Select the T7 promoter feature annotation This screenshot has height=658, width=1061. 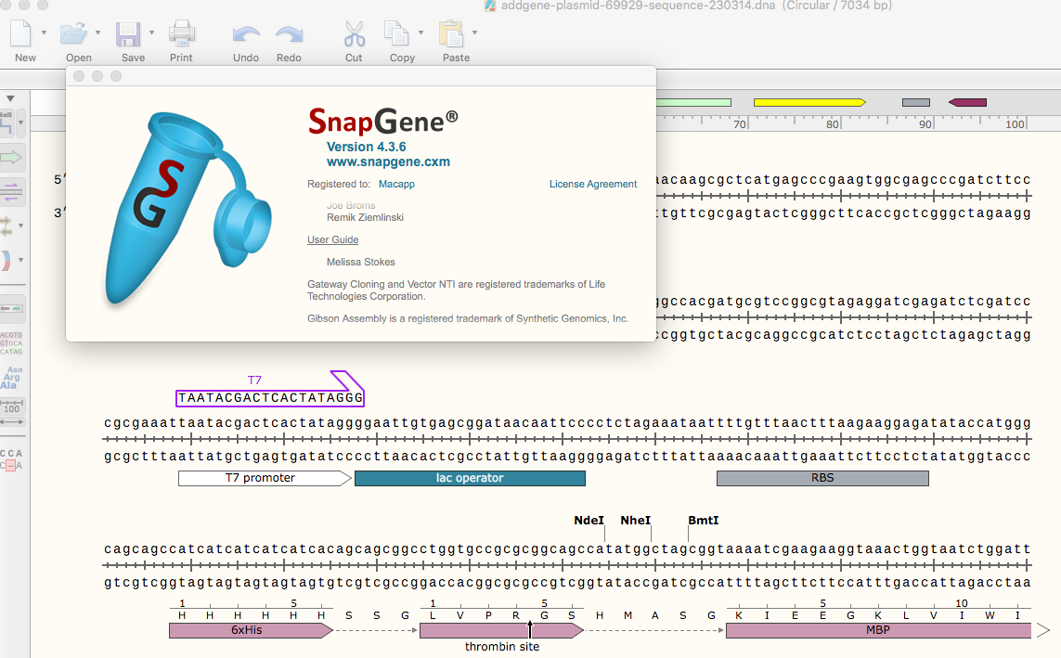click(264, 478)
